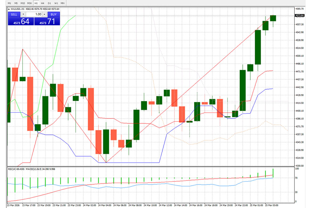Click the SELL button
Screen dimensions: 311x208
(14, 14)
